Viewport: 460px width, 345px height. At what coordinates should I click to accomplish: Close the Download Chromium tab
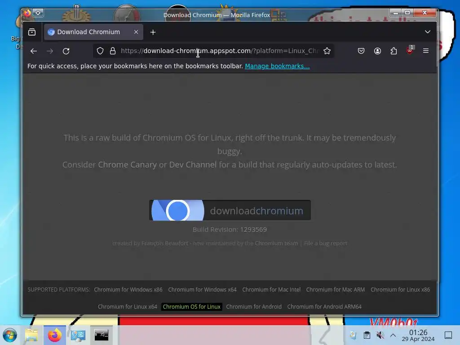coord(136,32)
